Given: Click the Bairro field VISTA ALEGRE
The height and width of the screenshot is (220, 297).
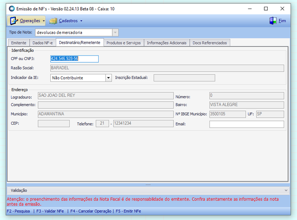Looking at the screenshot, I should click(247, 105).
